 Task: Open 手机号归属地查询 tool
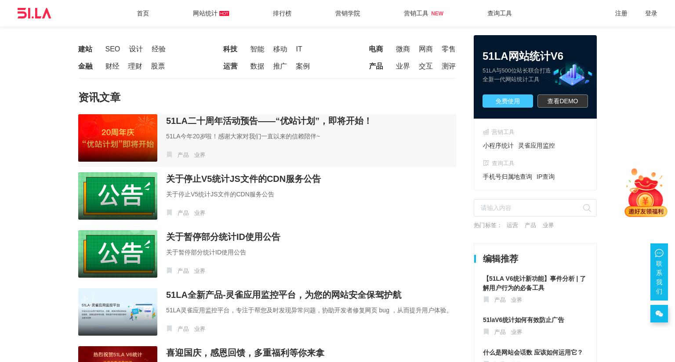coord(508,177)
